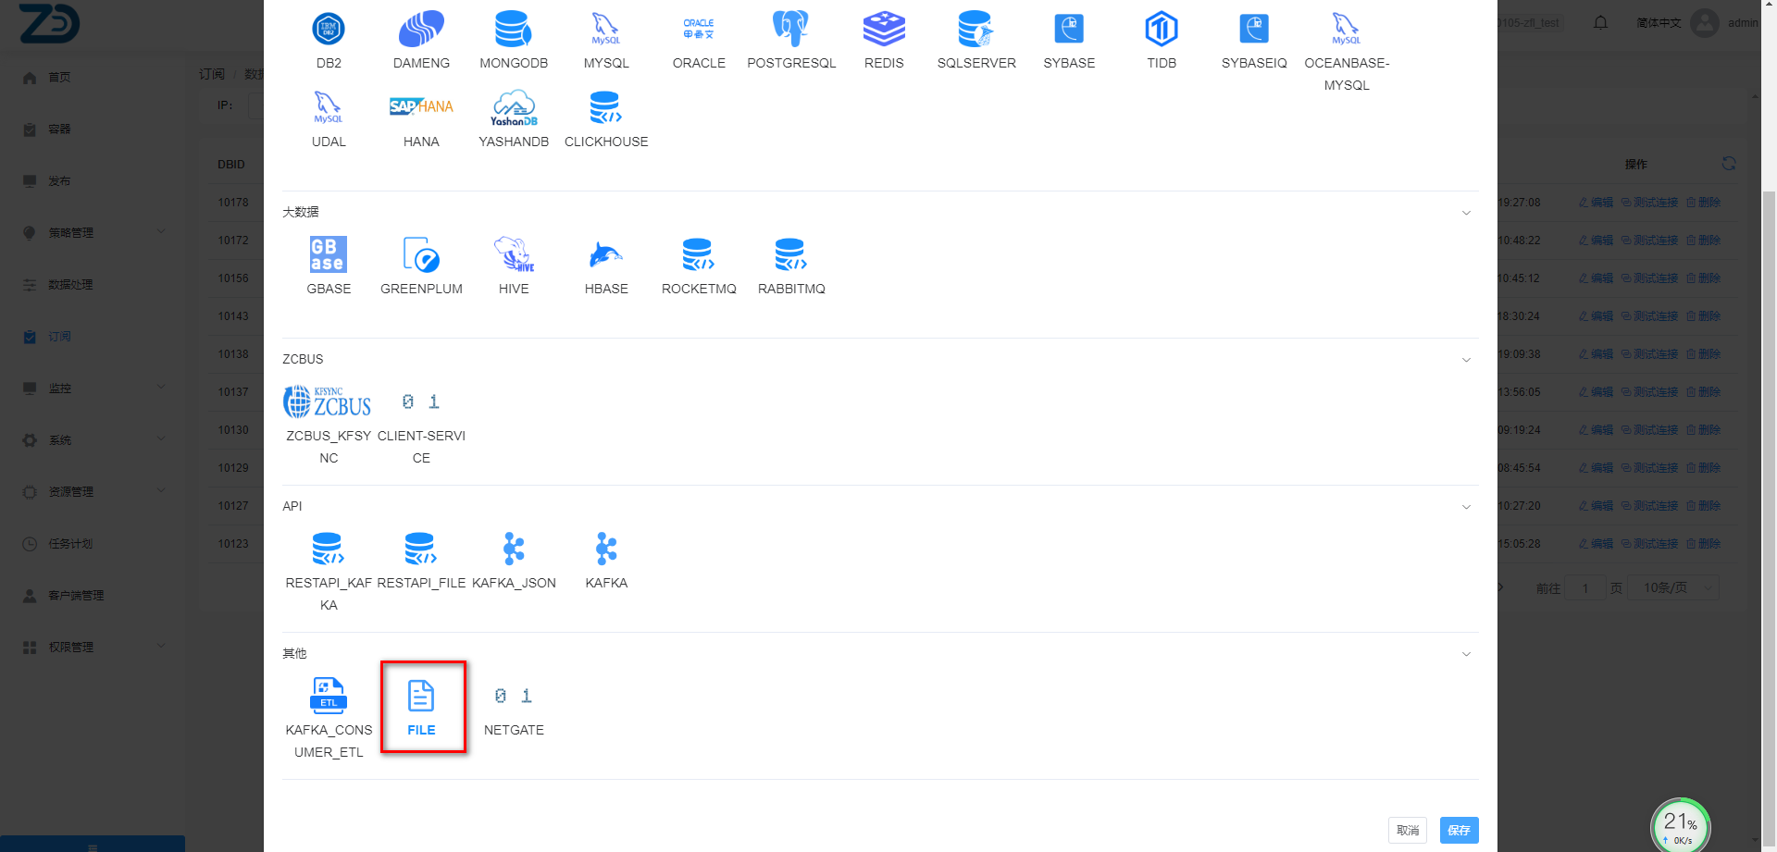
Task: Collapse the 其他 section
Action: 1466,654
